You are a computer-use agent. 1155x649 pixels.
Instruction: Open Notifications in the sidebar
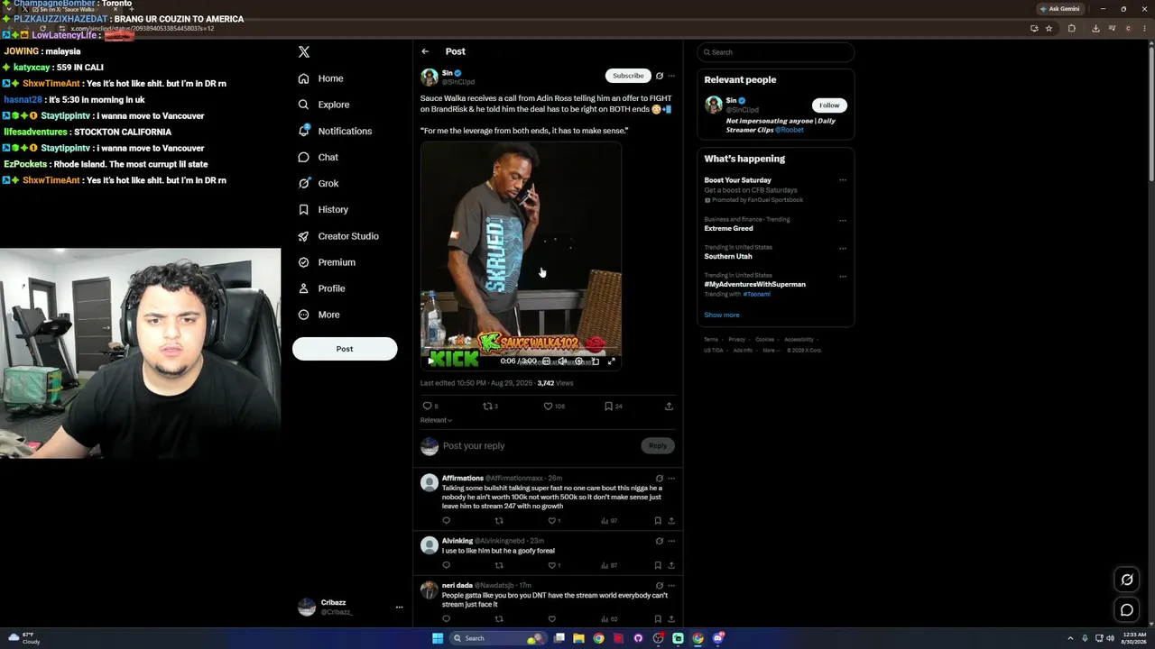click(x=335, y=131)
